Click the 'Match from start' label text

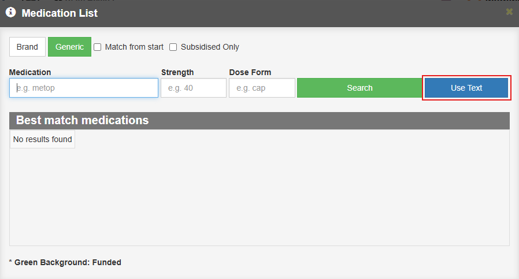134,47
